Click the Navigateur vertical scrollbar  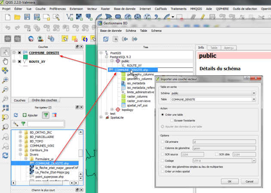[x=81, y=153]
